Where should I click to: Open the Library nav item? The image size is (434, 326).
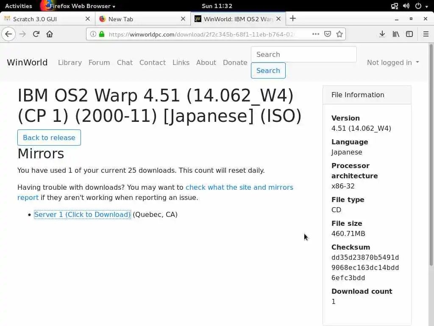point(70,62)
